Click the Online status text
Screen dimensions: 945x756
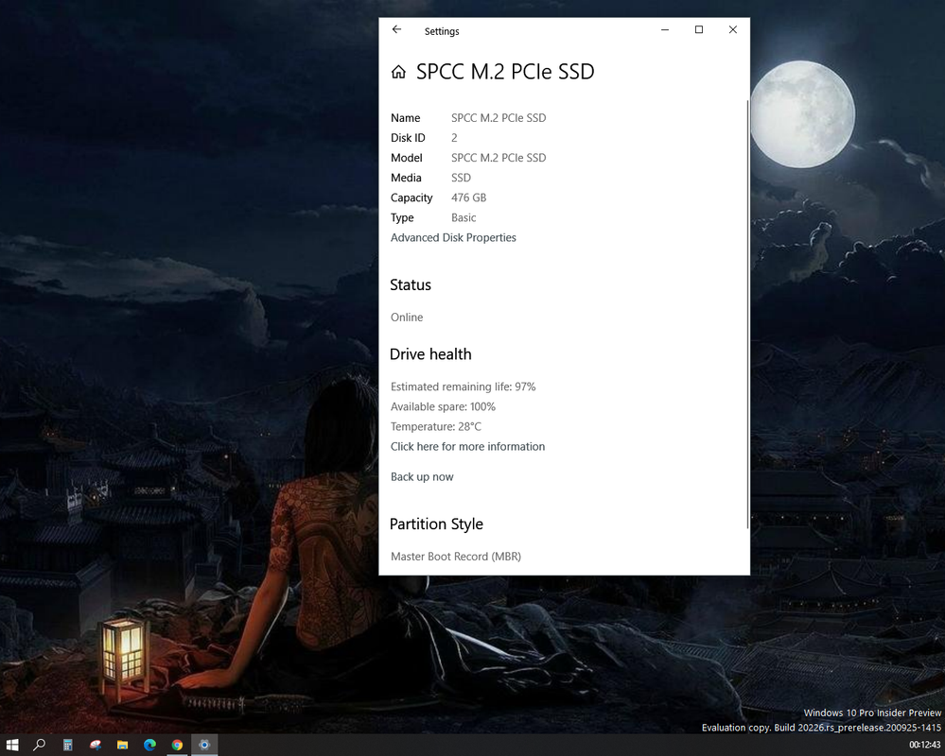(x=407, y=318)
